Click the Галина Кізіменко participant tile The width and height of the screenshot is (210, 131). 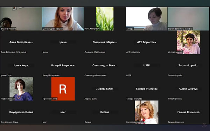[x=188, y=112]
